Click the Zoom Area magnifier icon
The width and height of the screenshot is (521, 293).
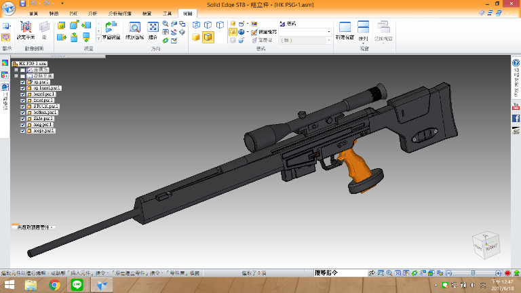[x=134, y=27]
